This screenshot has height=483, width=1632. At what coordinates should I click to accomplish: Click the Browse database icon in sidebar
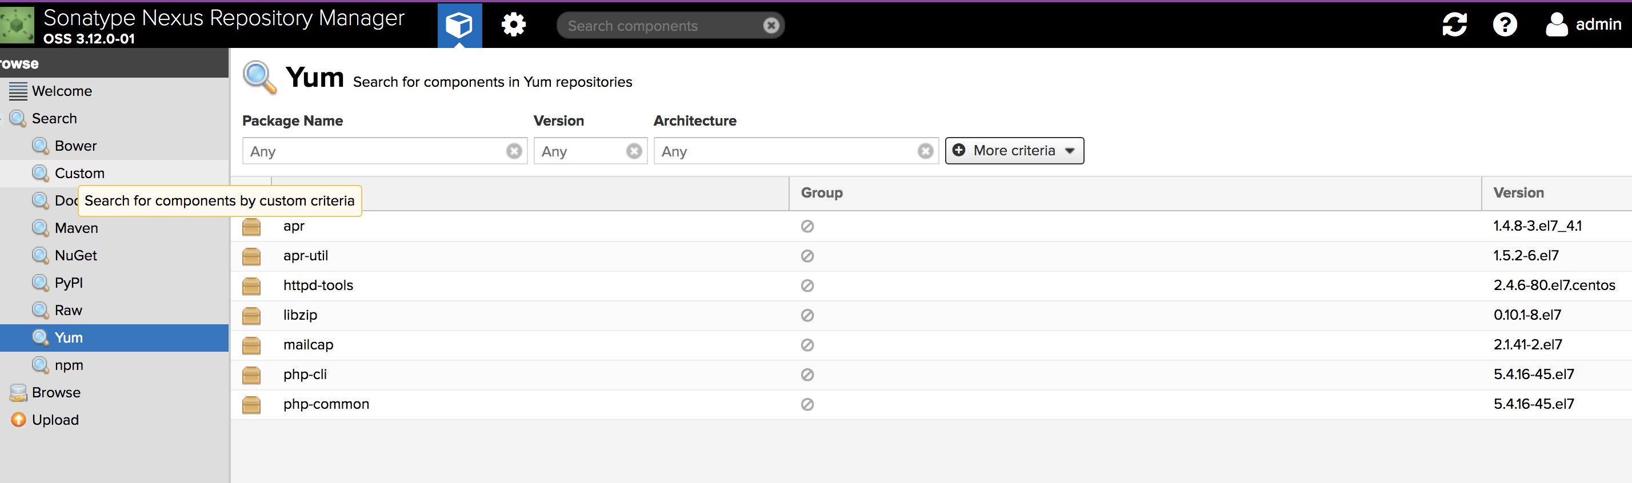click(x=18, y=392)
